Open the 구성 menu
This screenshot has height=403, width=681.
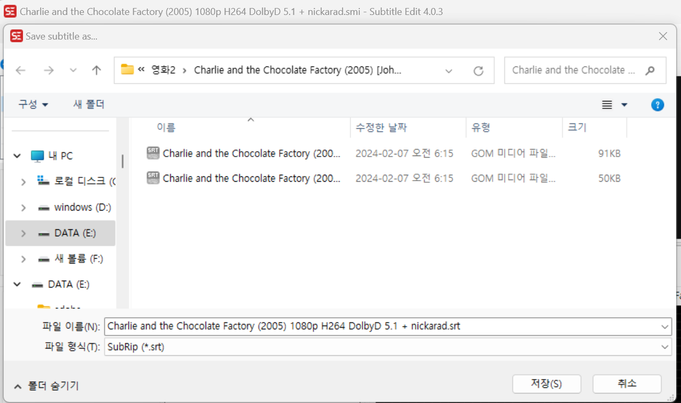point(33,104)
